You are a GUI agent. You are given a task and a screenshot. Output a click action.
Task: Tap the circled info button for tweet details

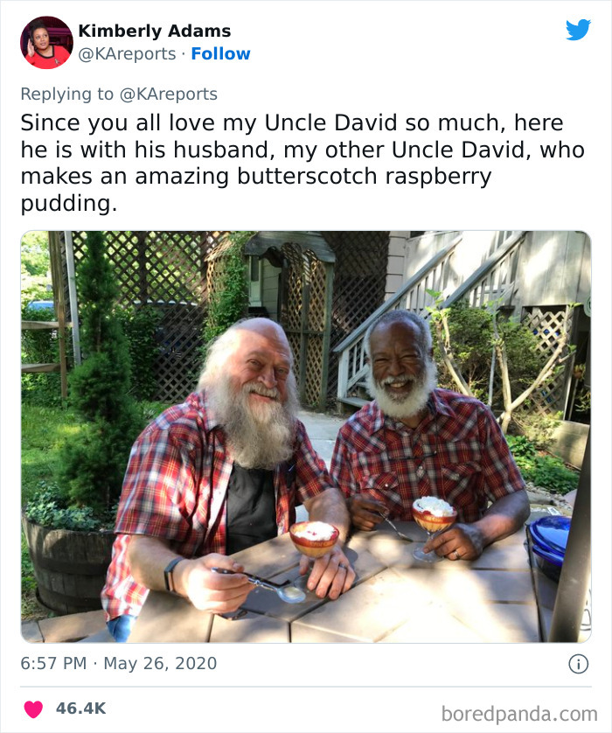click(x=581, y=664)
